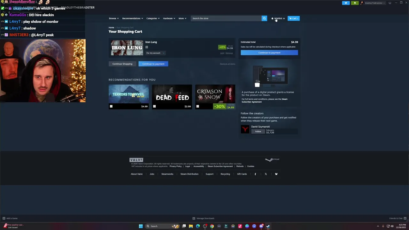This screenshot has height=230, width=409.
Task: Open Accessibility footer link
Action: tap(199, 166)
